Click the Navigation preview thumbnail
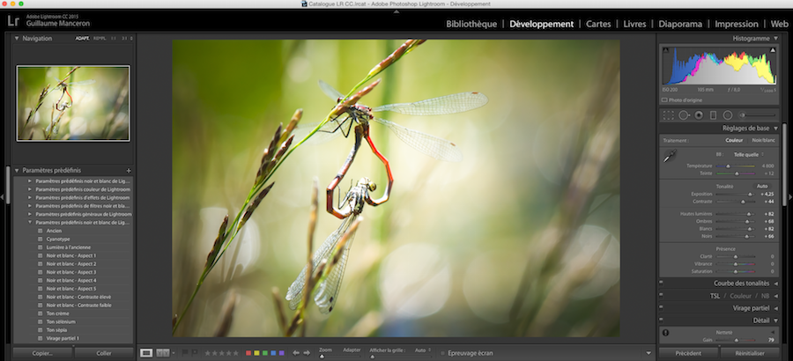793x361 pixels. 73,103
